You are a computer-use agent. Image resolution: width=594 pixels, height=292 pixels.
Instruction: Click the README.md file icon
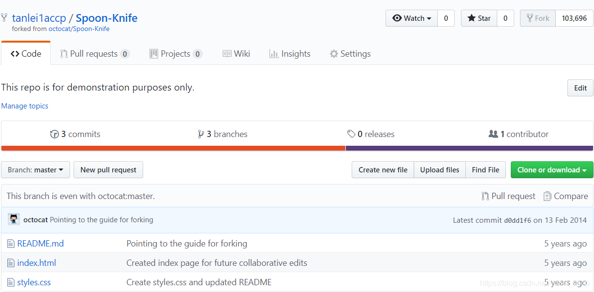click(11, 244)
